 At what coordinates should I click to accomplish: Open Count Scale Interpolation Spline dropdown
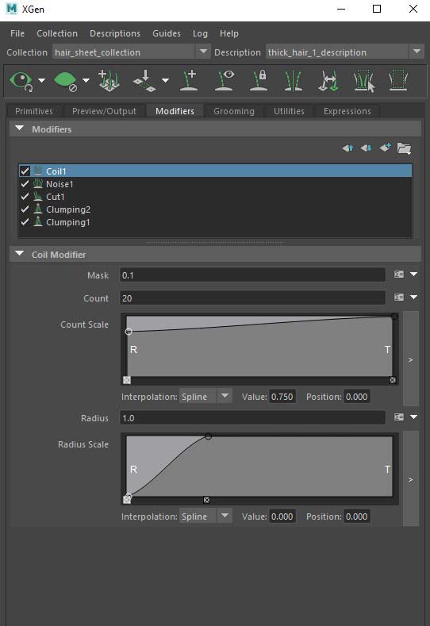click(225, 397)
